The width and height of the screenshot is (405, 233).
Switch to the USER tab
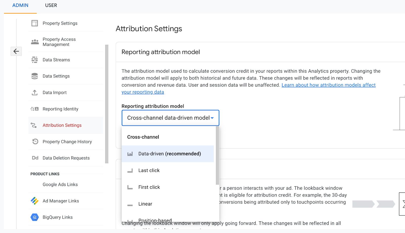[x=51, y=5]
